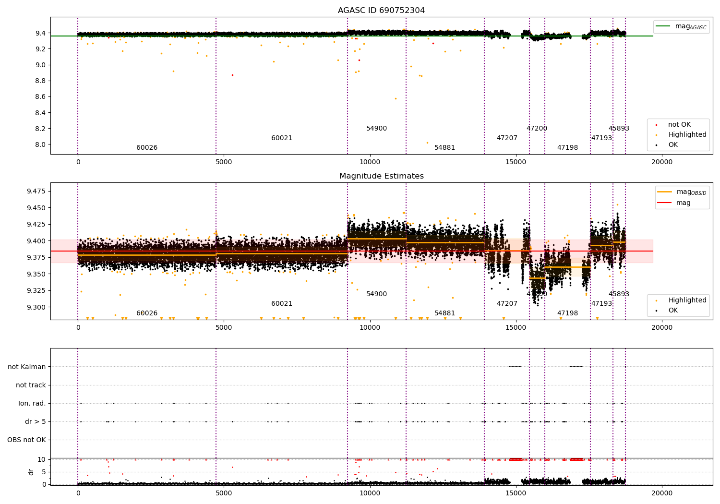Click OBSID label 47193 in the top plot

tap(601, 138)
